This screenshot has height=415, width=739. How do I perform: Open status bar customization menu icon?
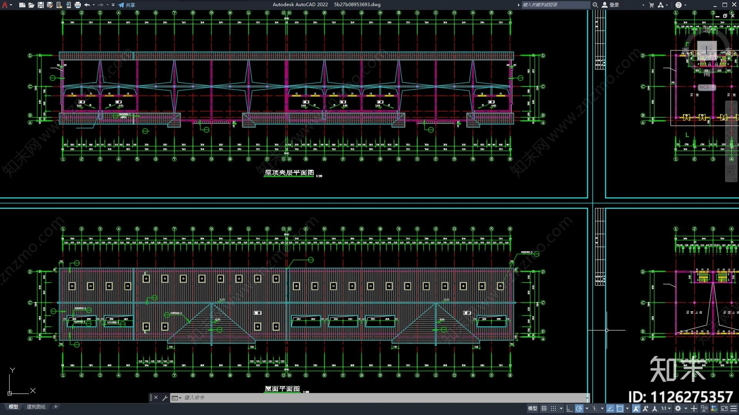click(733, 408)
